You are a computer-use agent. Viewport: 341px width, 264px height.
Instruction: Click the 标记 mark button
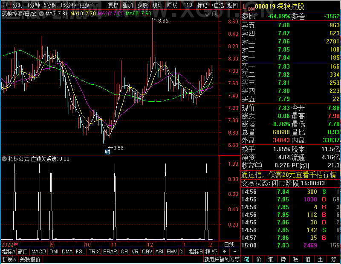pyautogui.click(x=202, y=5)
